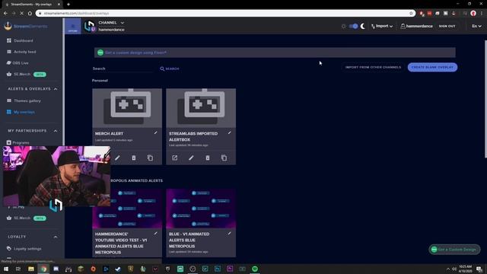Open the En language dropdown
This screenshot has width=487, height=274.
coord(476,26)
